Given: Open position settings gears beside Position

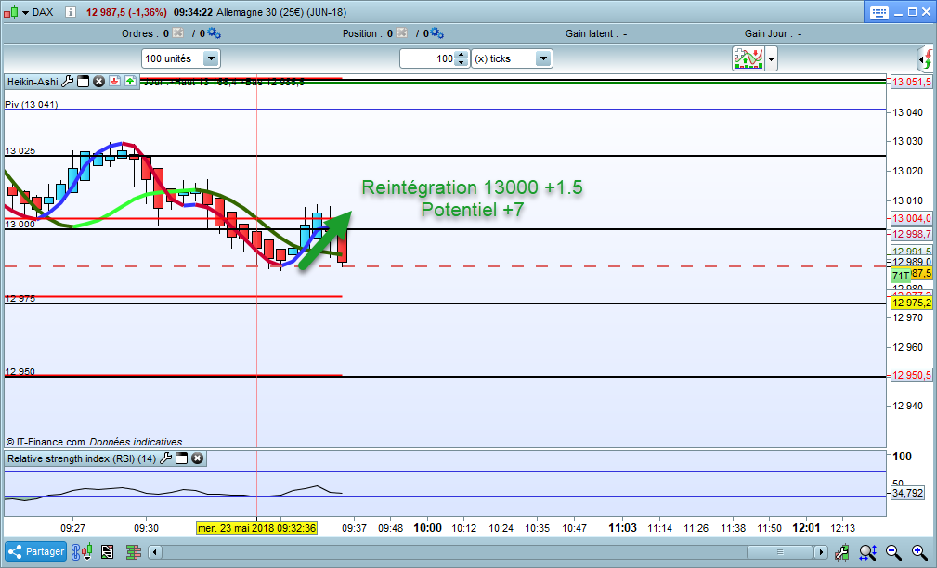Looking at the screenshot, I should tap(436, 32).
